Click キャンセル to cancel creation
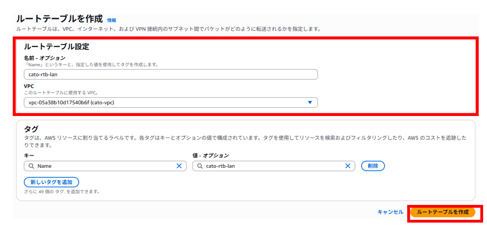 [x=390, y=212]
